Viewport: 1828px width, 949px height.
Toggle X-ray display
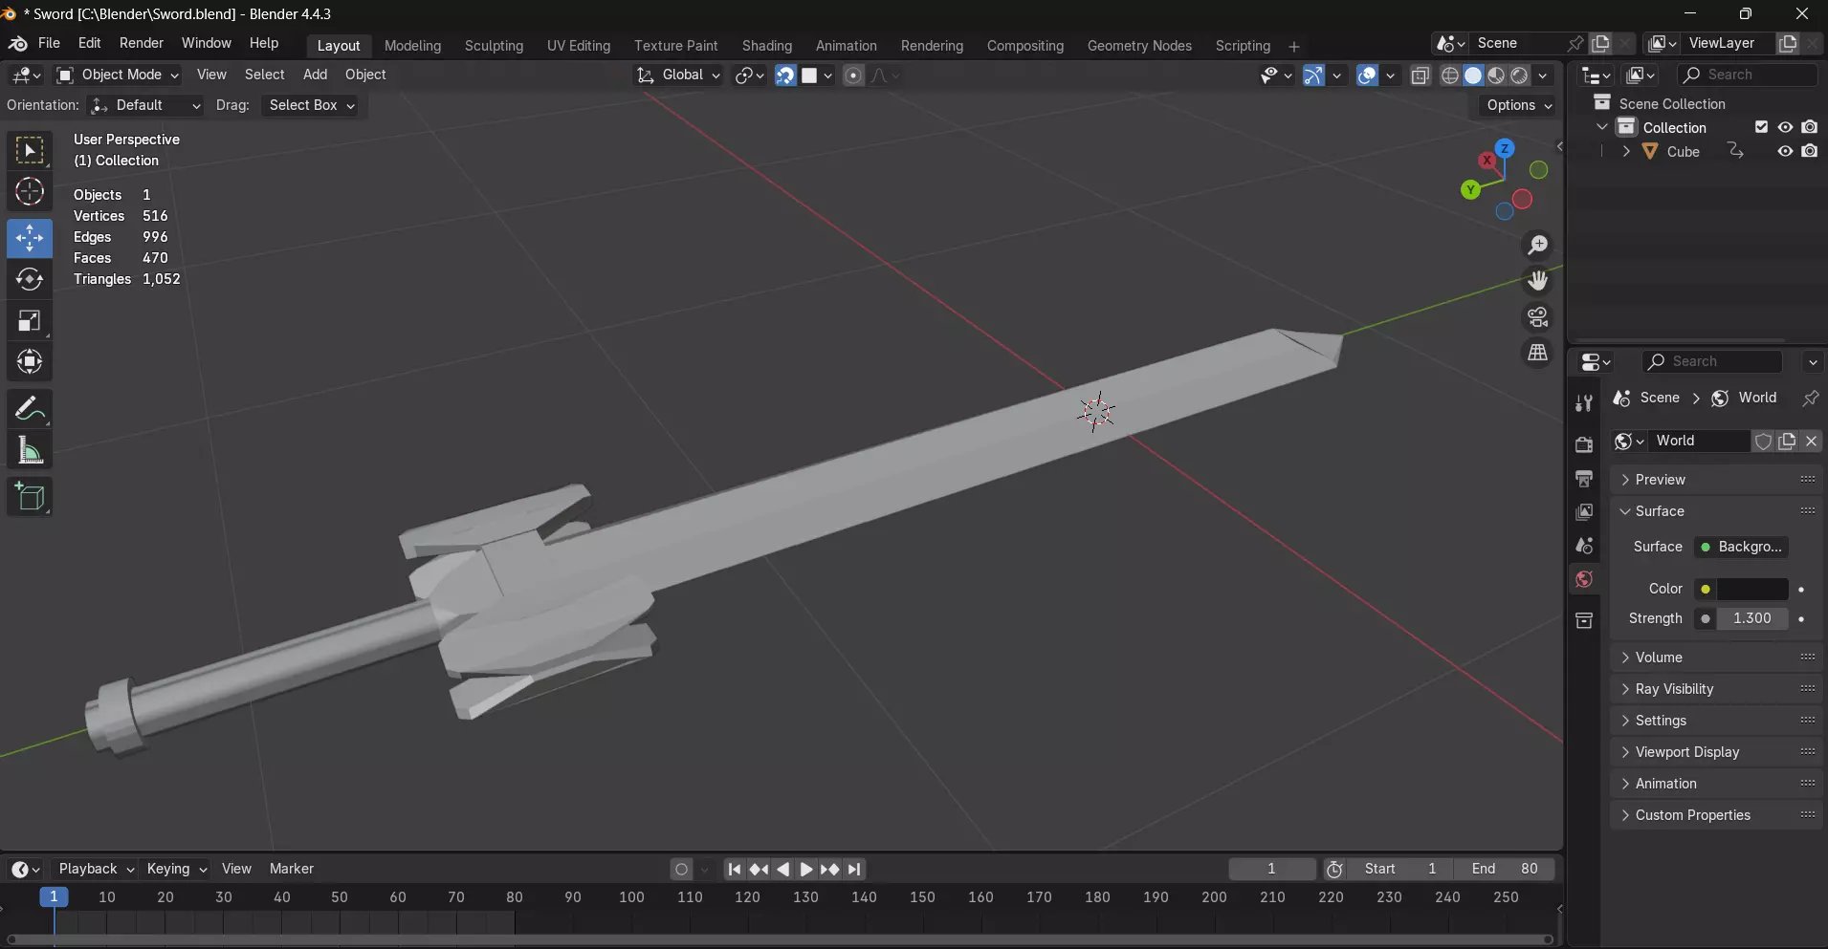[1421, 75]
